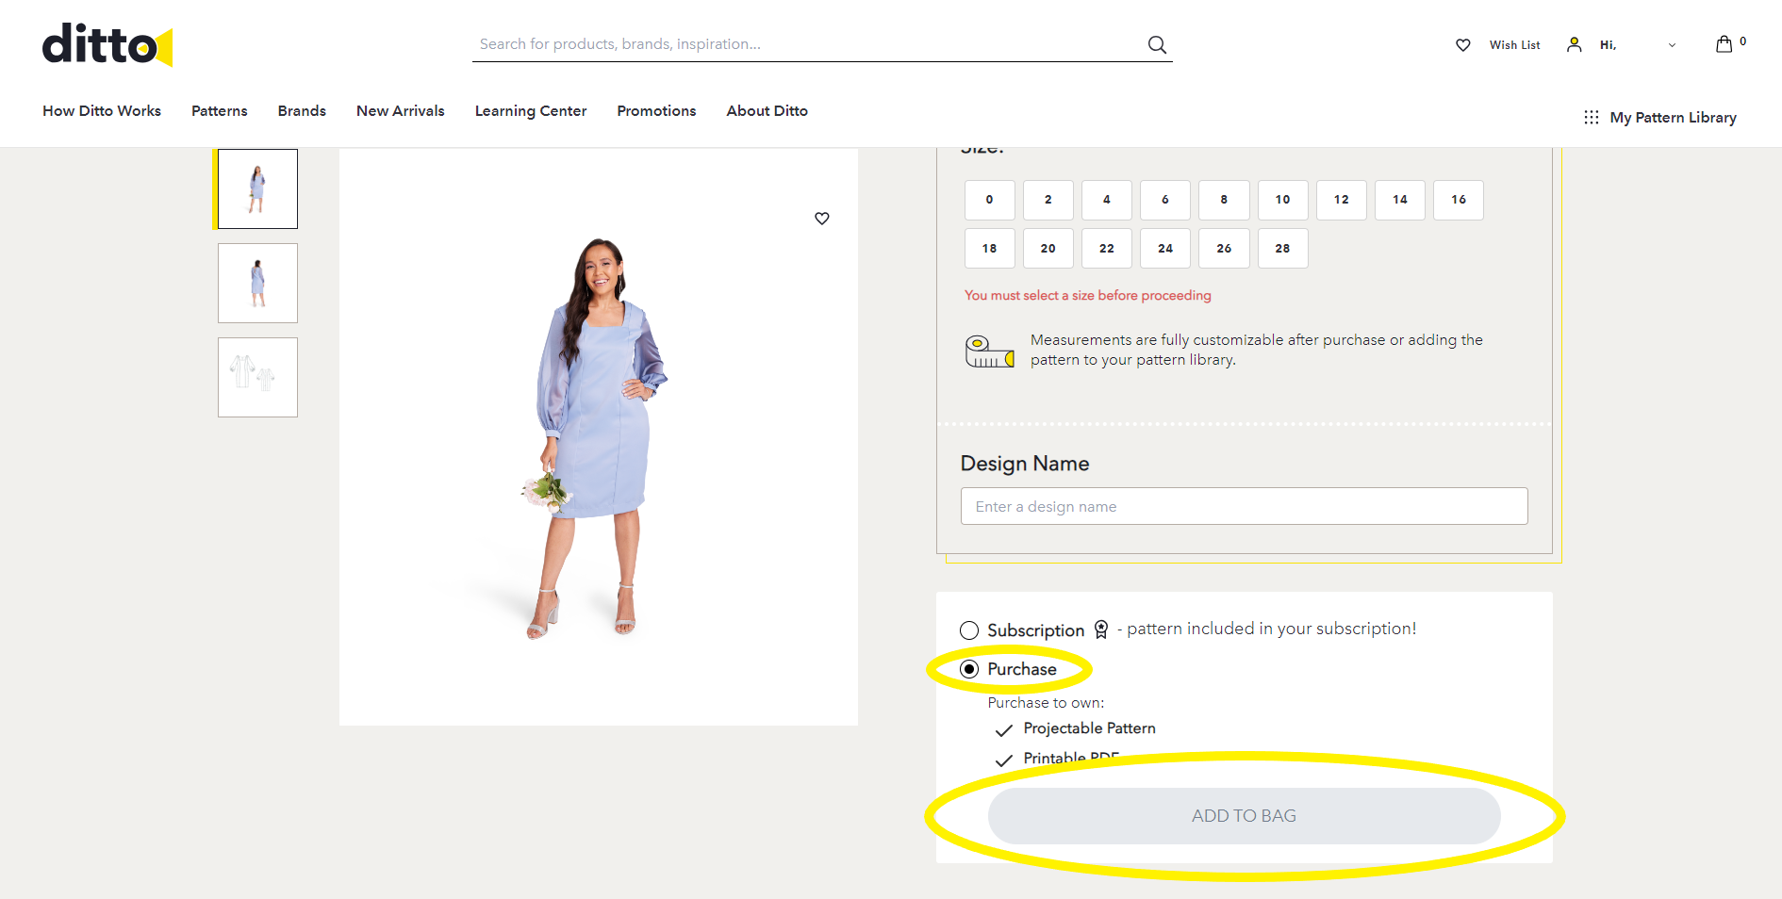1782x899 pixels.
Task: Choose size 4
Action: [1107, 200]
